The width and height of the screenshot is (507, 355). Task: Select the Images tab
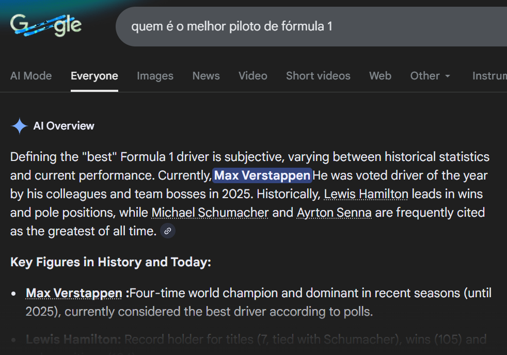coord(155,76)
